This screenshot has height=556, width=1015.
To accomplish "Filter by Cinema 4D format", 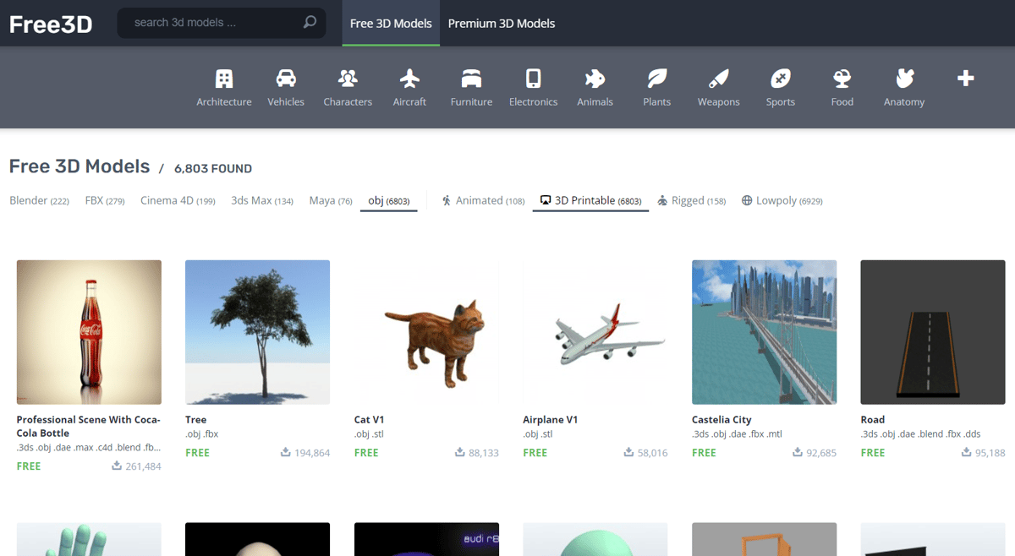I will tap(178, 200).
